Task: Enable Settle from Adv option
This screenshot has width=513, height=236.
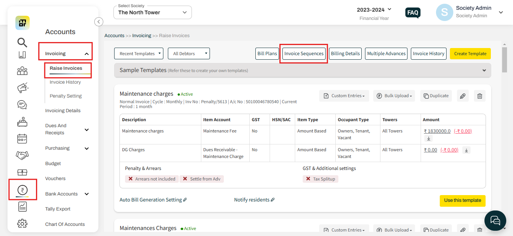Action: tap(202, 179)
